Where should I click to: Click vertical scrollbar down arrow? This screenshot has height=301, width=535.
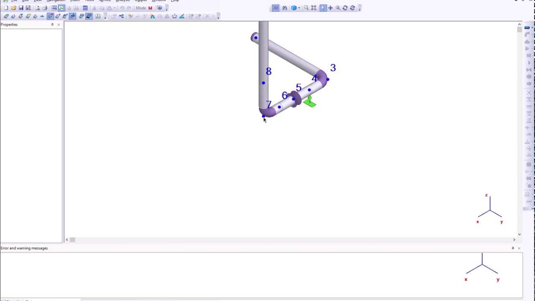click(x=520, y=234)
